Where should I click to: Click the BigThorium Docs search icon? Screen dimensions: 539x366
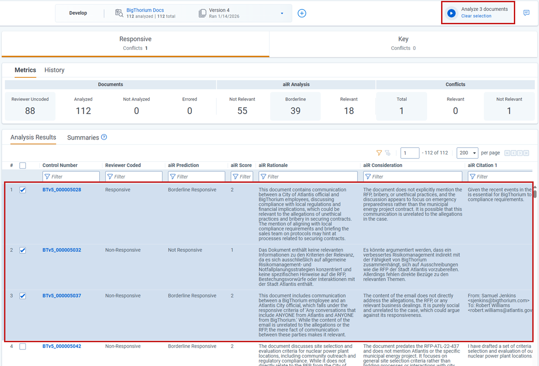tap(119, 13)
